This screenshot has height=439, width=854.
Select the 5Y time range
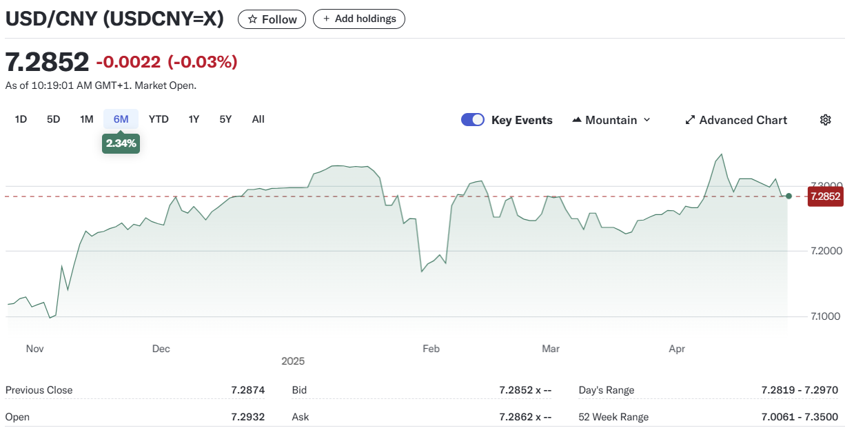225,119
